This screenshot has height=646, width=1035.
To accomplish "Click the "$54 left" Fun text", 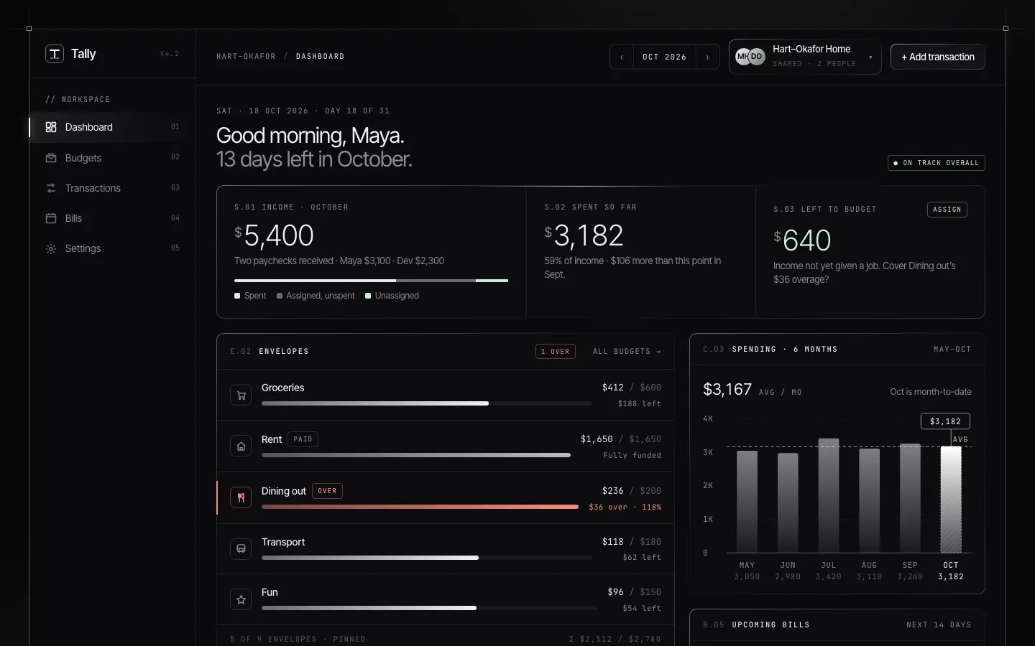I will (x=641, y=609).
